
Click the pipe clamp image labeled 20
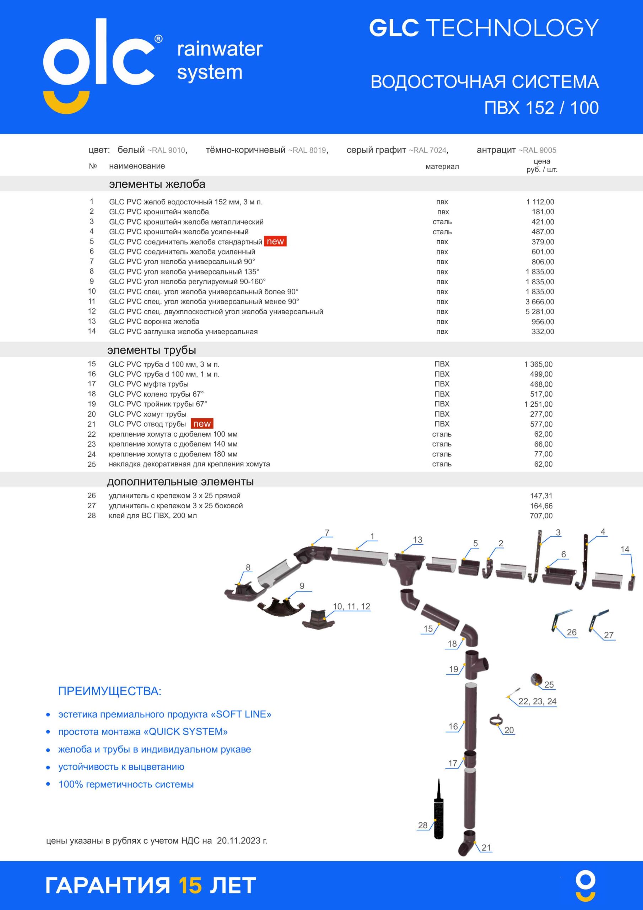[x=496, y=720]
